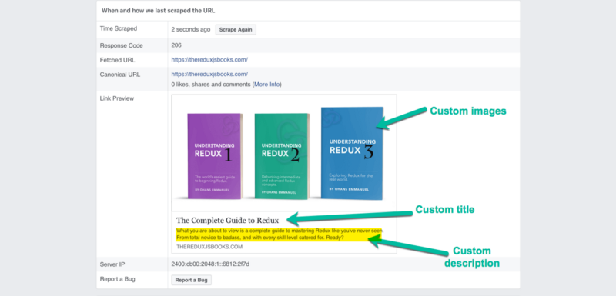
Task: Open the More Info link
Action: (266, 85)
